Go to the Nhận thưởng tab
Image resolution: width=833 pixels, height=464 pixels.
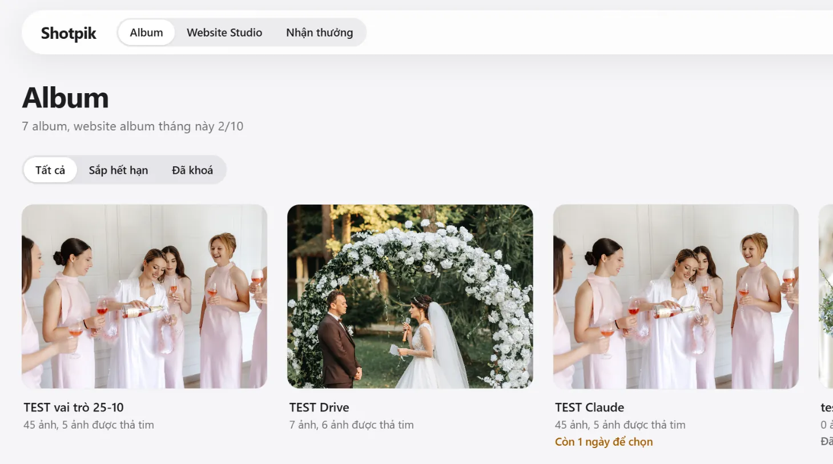(320, 33)
